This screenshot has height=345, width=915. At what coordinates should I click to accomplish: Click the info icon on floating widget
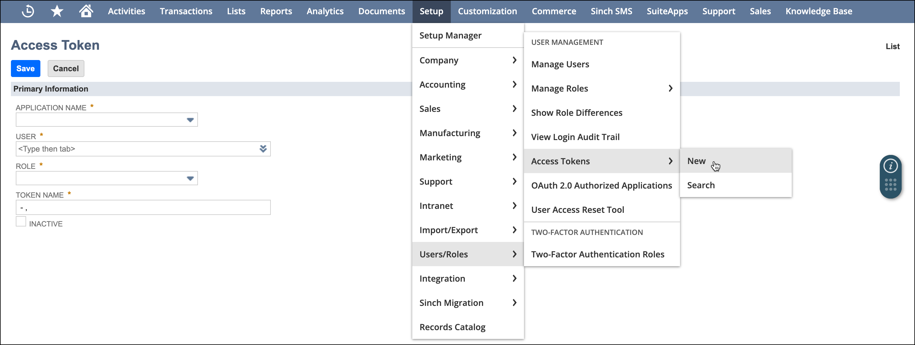[890, 166]
